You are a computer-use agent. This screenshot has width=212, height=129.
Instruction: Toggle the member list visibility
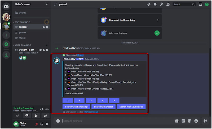(x=168, y=4)
